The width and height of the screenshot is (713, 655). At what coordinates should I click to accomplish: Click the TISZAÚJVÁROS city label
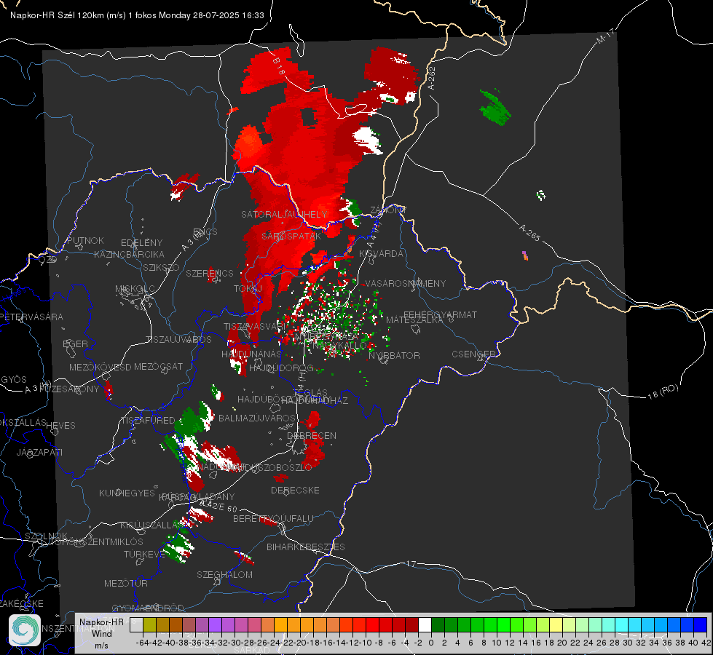178,340
